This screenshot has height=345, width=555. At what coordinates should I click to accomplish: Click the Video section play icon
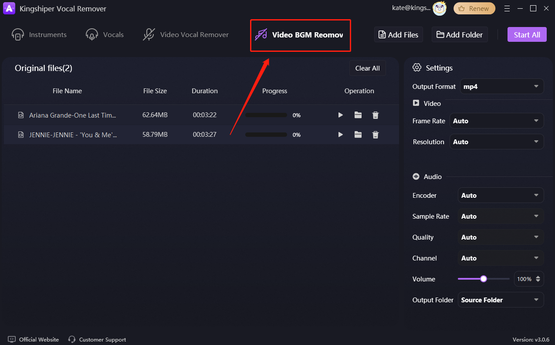(x=416, y=103)
